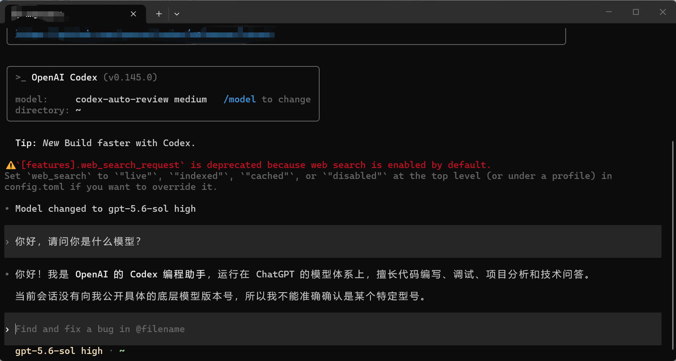Click the 'Tip: New Build faster with Codex.' line

(x=105, y=143)
